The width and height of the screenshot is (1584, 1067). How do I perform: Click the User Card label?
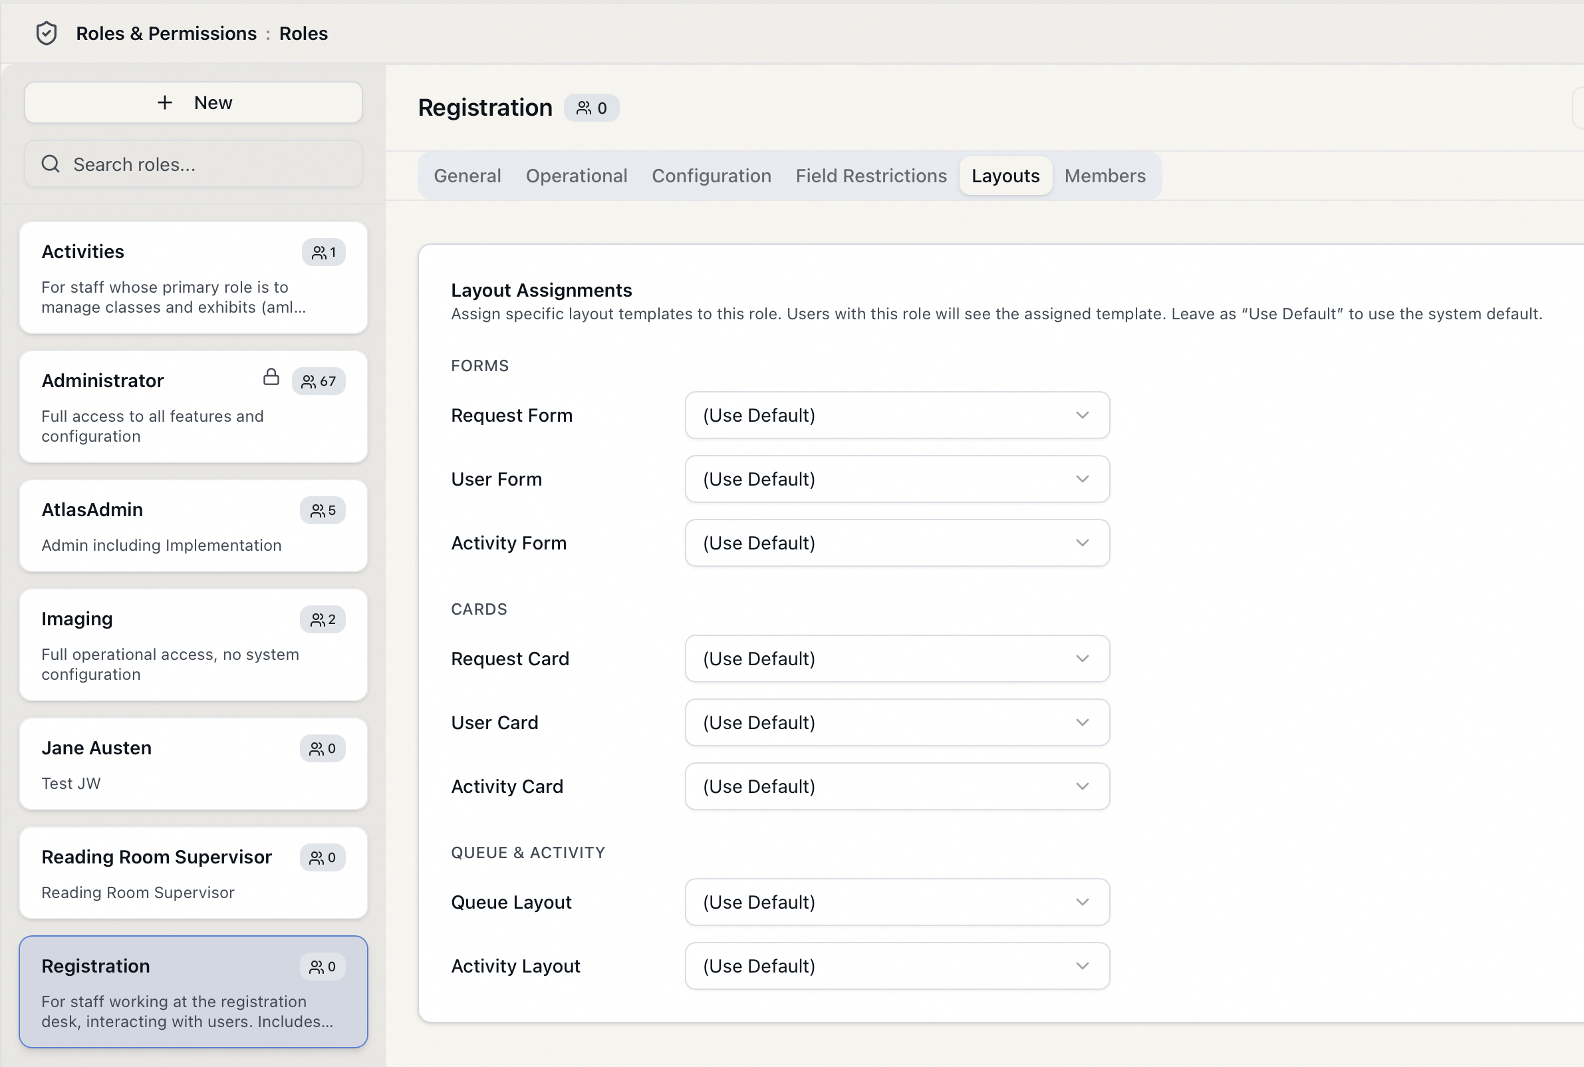point(495,723)
